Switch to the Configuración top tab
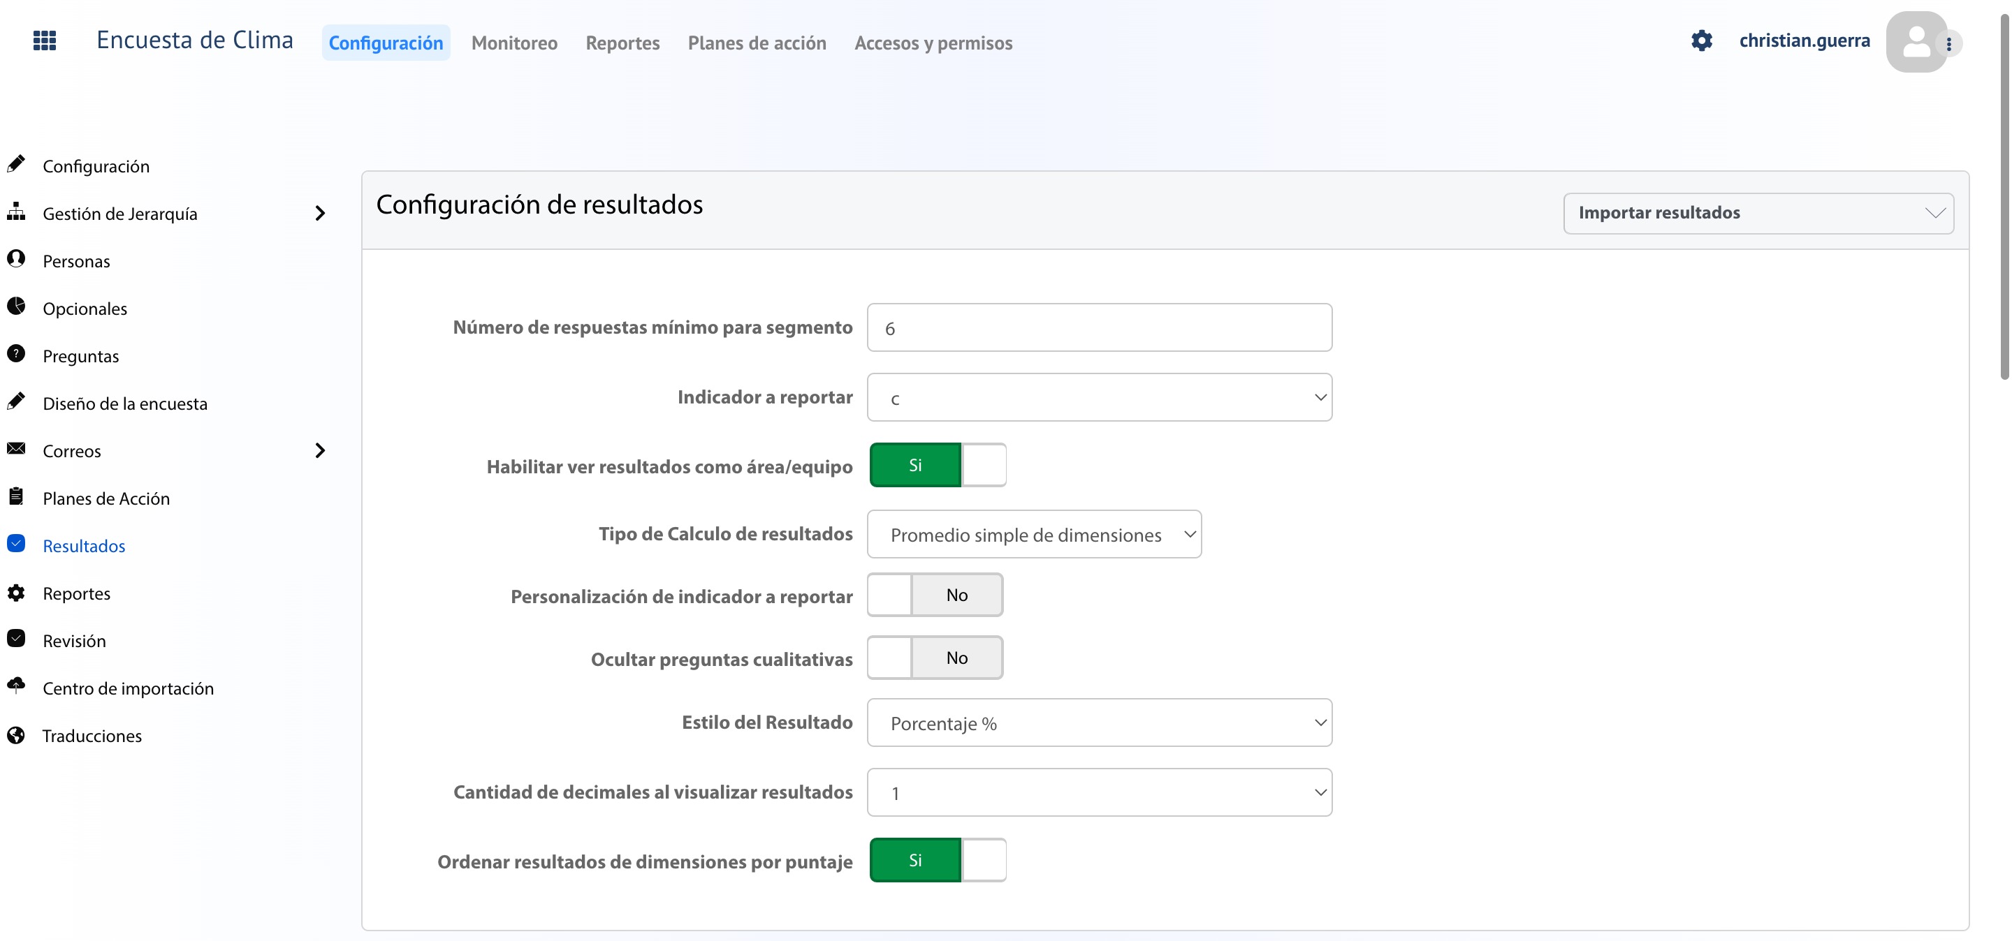Viewport: 2012px width, 941px height. click(386, 43)
